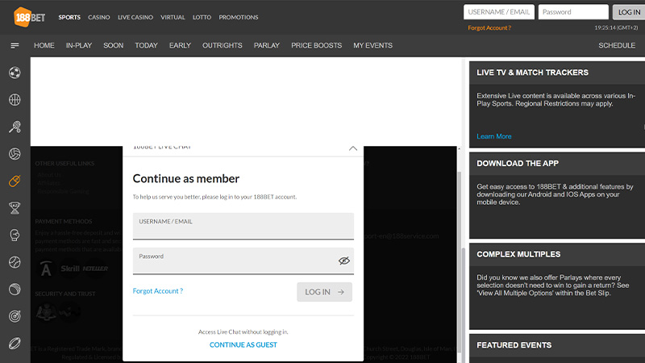Select the table tennis paddle icon
Viewport: 645px width, 363px height.
tap(15, 127)
